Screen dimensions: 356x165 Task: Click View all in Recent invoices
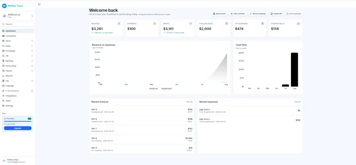(190, 102)
